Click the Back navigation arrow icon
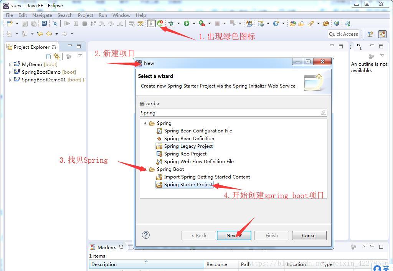This screenshot has height=271, width=393. click(49, 34)
